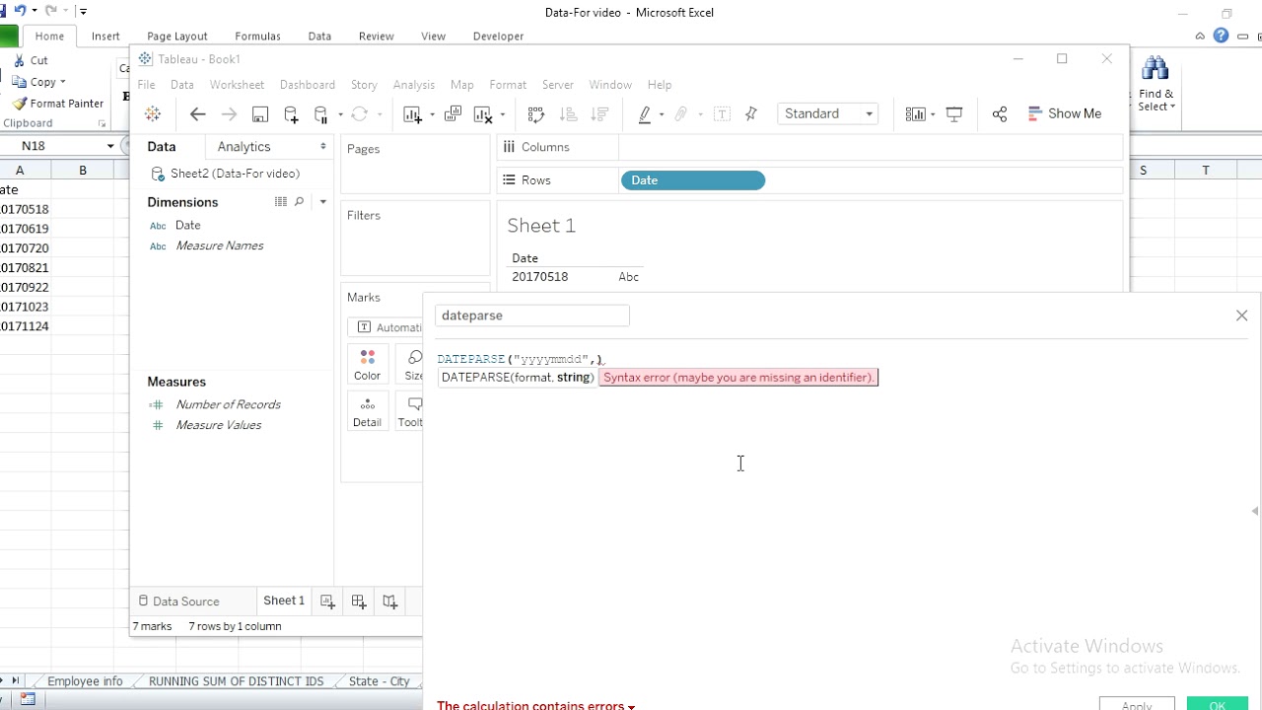Click the OK button in calculation editor
Screen dimensions: 1262x710
1217,704
